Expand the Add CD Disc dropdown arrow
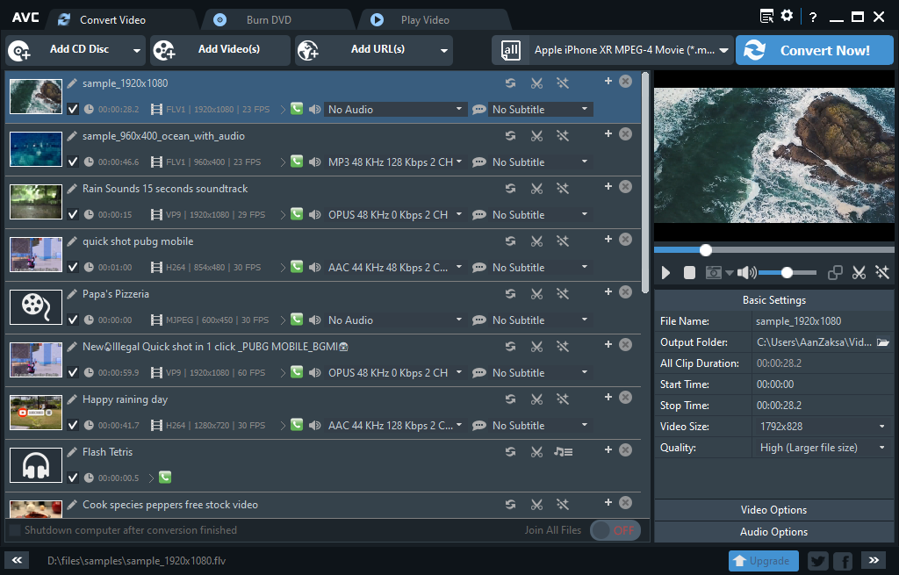 click(x=136, y=50)
